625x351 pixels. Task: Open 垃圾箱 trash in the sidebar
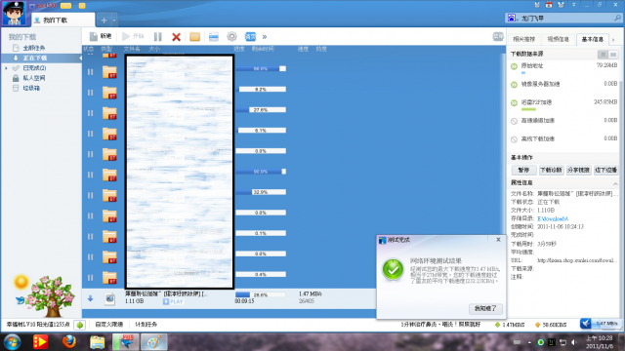pos(31,88)
